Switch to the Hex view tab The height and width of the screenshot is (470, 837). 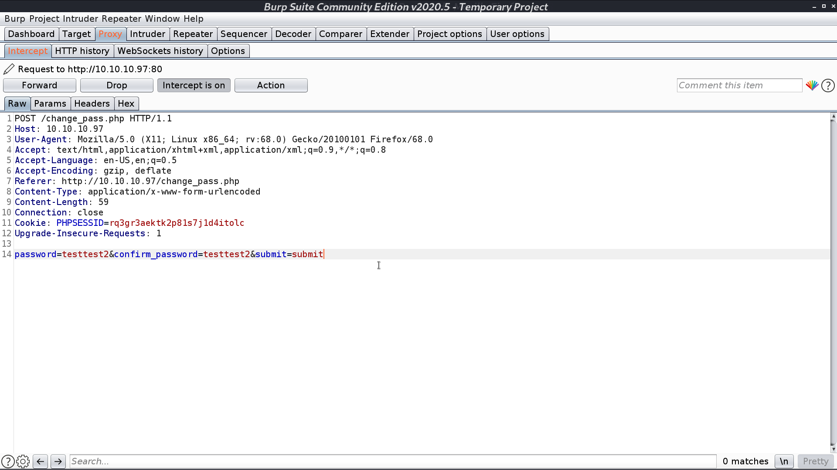[x=126, y=104]
